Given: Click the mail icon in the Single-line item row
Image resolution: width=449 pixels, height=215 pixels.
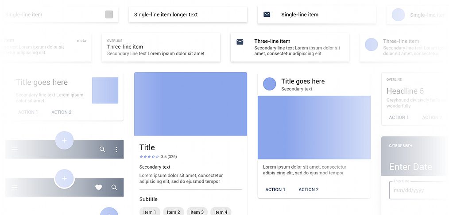Looking at the screenshot, I should point(267,15).
